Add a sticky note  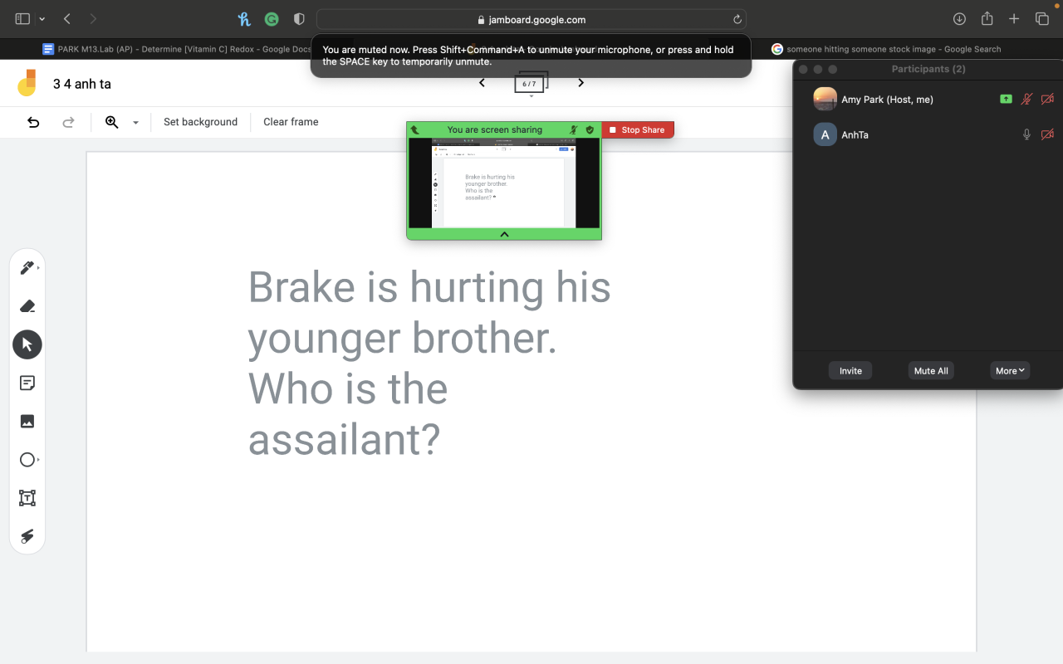(x=27, y=383)
